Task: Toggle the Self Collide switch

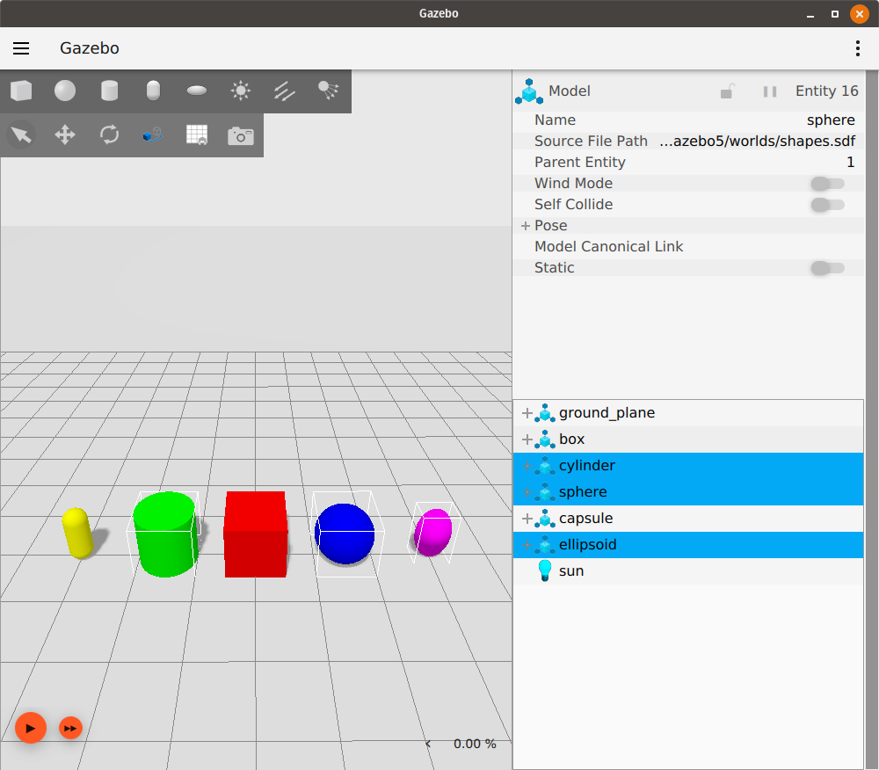Action: (827, 205)
